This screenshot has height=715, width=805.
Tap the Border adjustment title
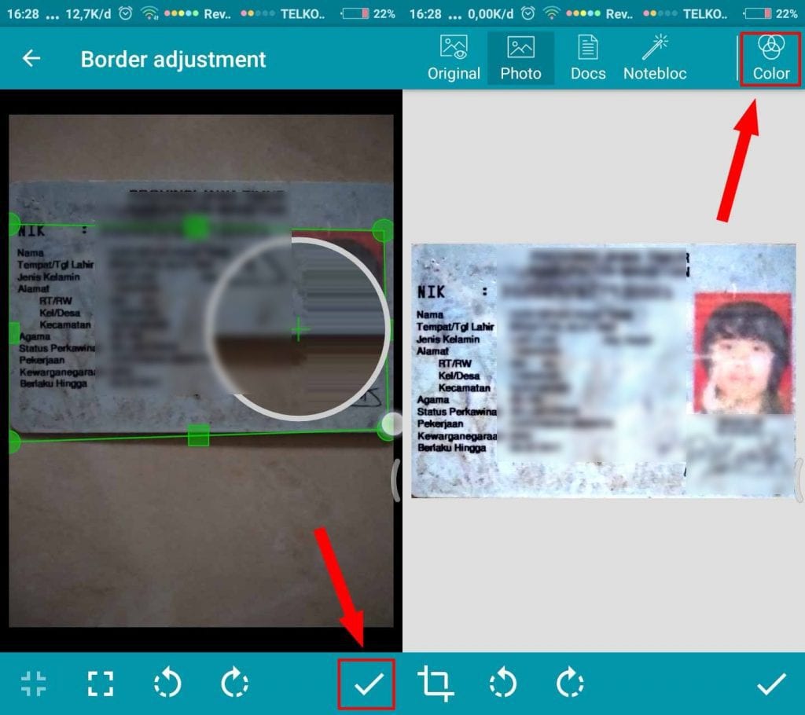pos(173,60)
